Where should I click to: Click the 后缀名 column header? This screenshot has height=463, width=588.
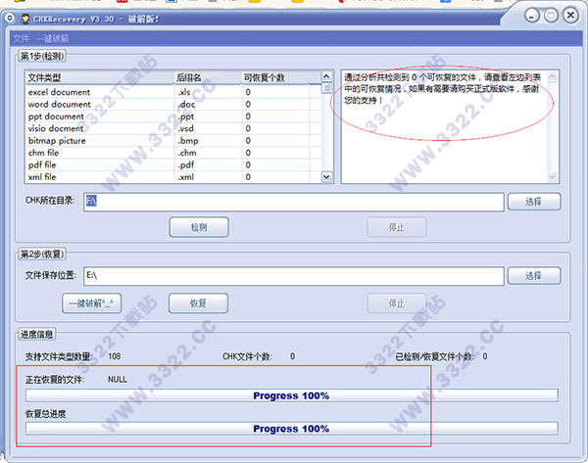pos(208,77)
